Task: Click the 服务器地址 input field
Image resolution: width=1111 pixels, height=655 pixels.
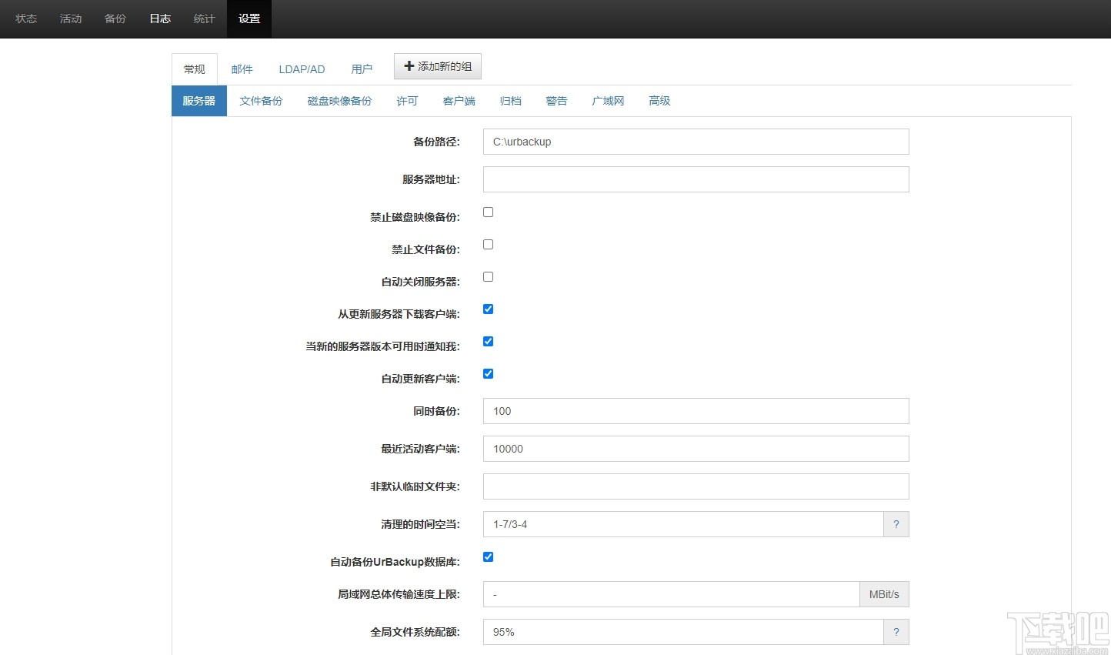Action: pos(695,179)
